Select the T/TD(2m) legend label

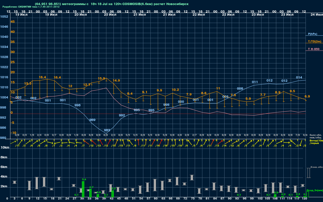(315, 41)
